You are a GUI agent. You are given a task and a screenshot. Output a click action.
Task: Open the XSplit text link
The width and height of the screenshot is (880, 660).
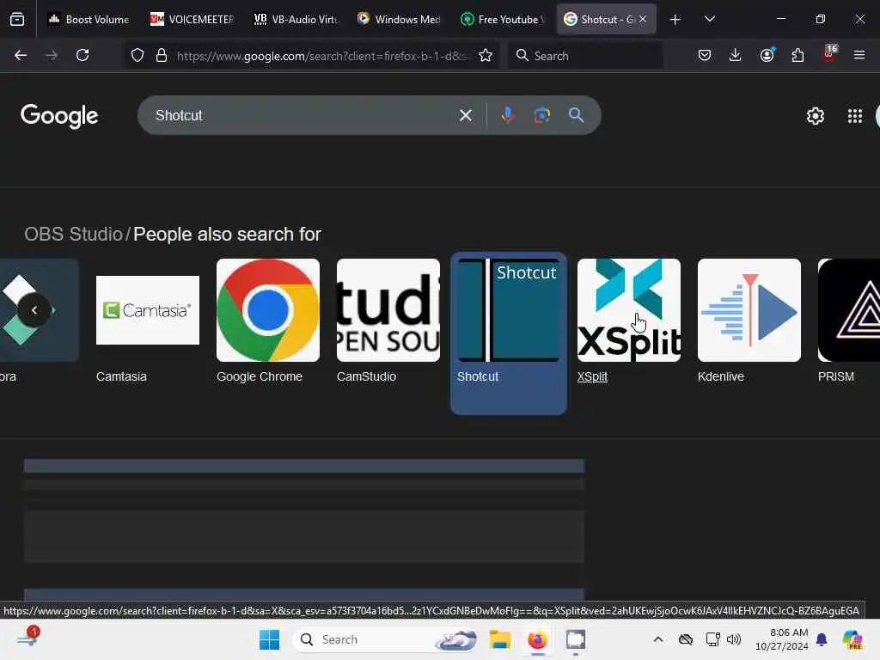pos(593,376)
